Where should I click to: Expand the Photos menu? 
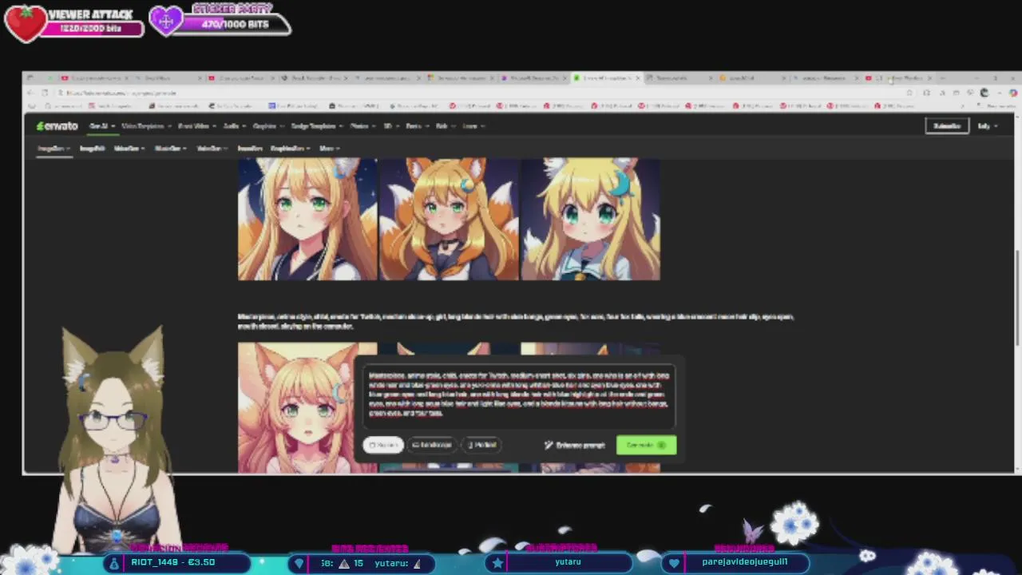tap(362, 126)
